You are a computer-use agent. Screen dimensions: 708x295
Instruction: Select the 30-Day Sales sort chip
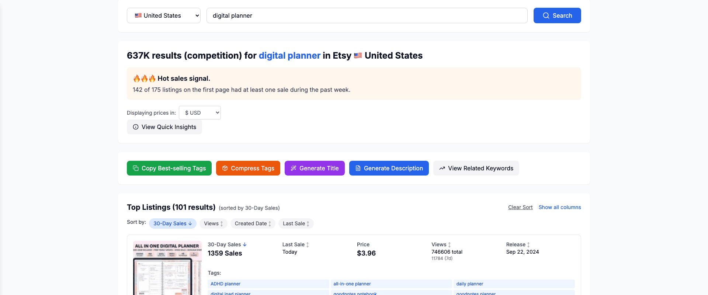click(x=173, y=223)
